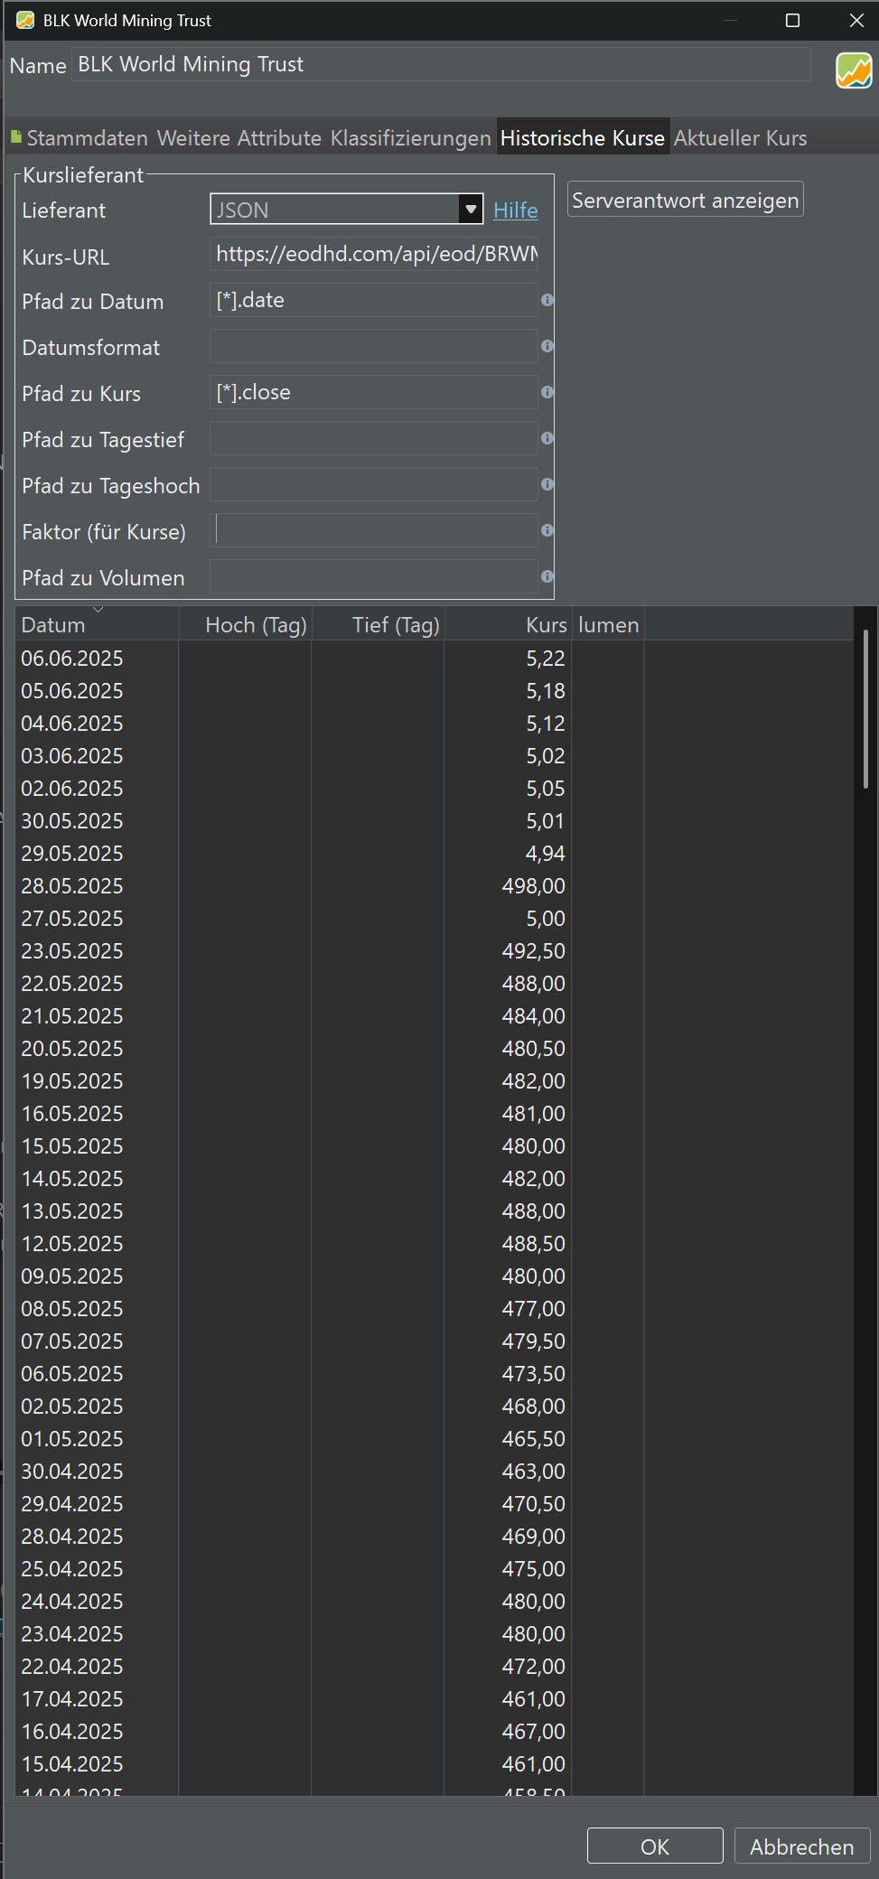Click the Kurs value 498,00

534,886
